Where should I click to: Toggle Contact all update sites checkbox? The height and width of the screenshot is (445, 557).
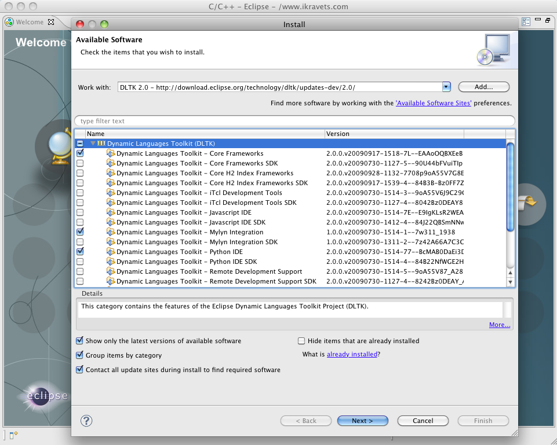[80, 369]
